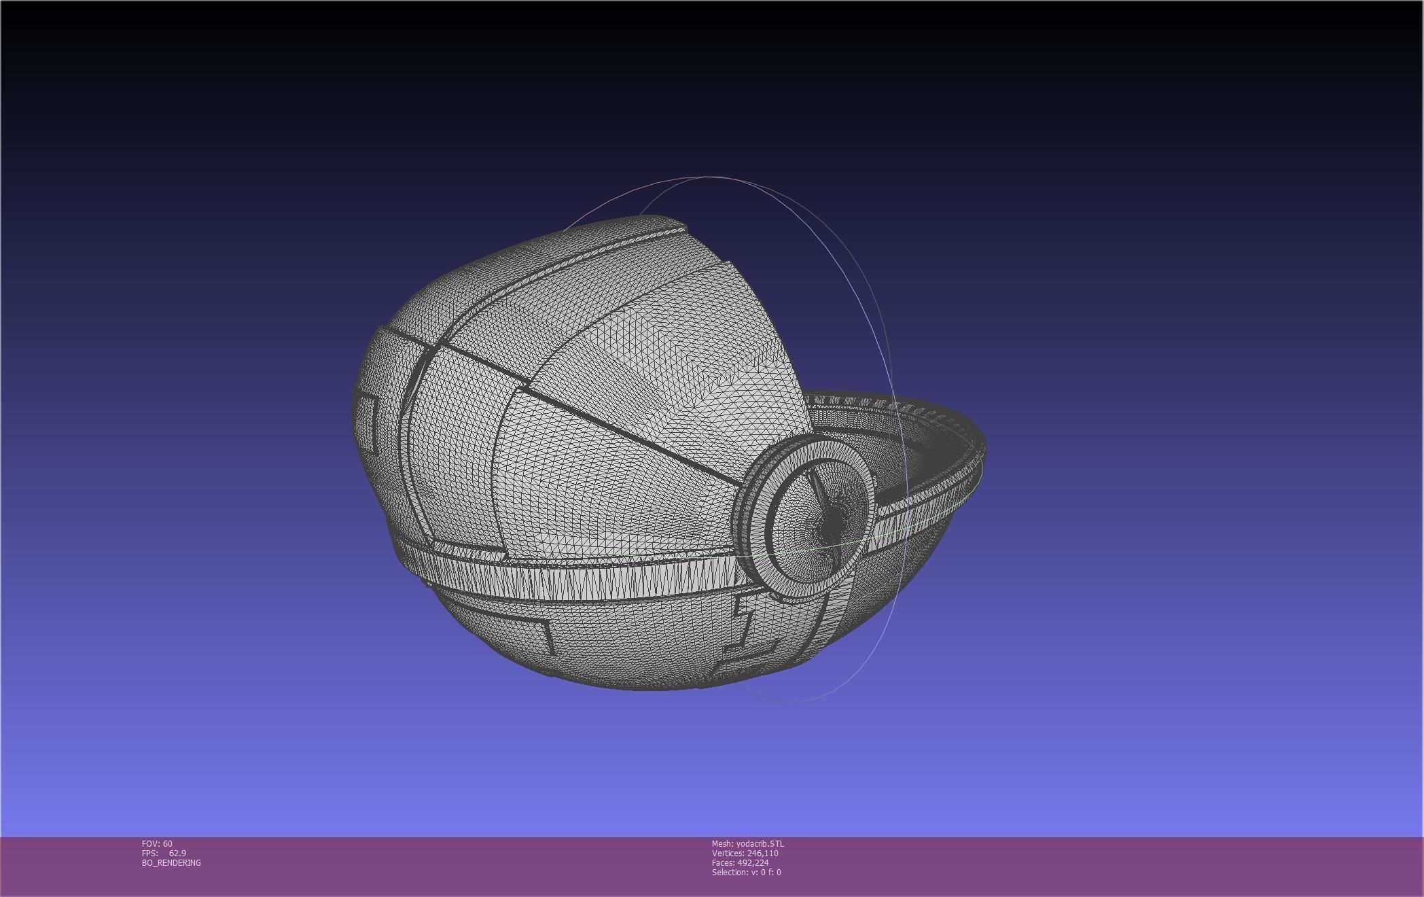Click the Faces: 492,224 text

coord(740,862)
